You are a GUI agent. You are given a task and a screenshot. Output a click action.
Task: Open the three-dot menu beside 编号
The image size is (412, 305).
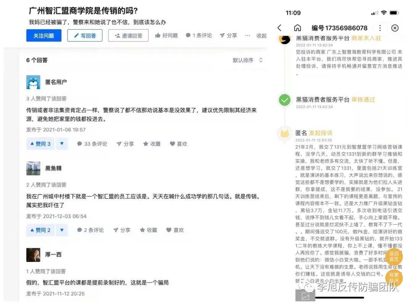pos(380,28)
